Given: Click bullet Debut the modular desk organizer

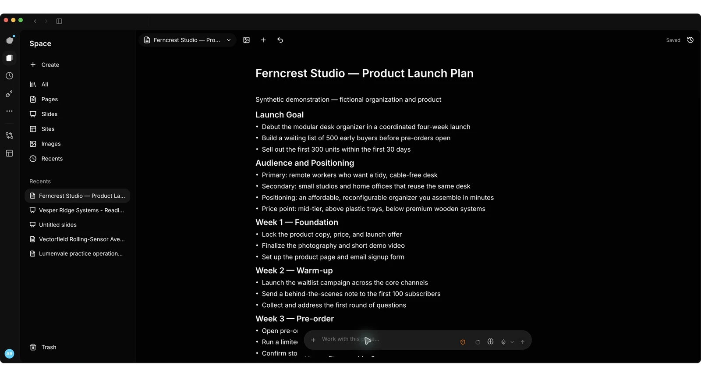Looking at the screenshot, I should point(366,127).
